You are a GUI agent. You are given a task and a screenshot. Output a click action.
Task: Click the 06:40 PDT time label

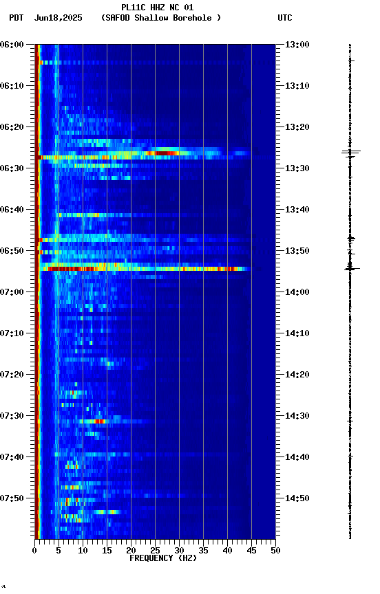pyautogui.click(x=12, y=210)
